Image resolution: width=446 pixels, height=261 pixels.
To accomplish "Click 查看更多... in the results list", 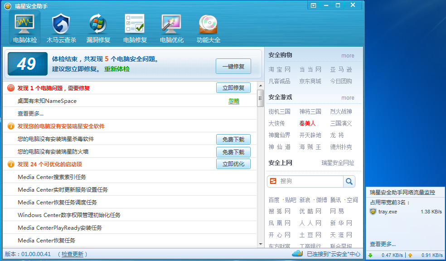I will click(x=30, y=114).
